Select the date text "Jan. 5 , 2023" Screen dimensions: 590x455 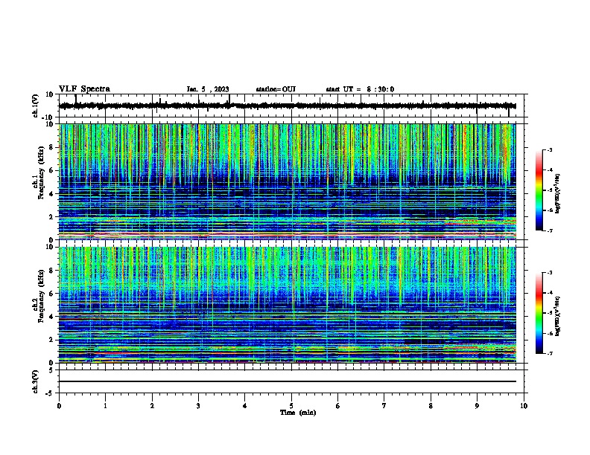(x=208, y=89)
